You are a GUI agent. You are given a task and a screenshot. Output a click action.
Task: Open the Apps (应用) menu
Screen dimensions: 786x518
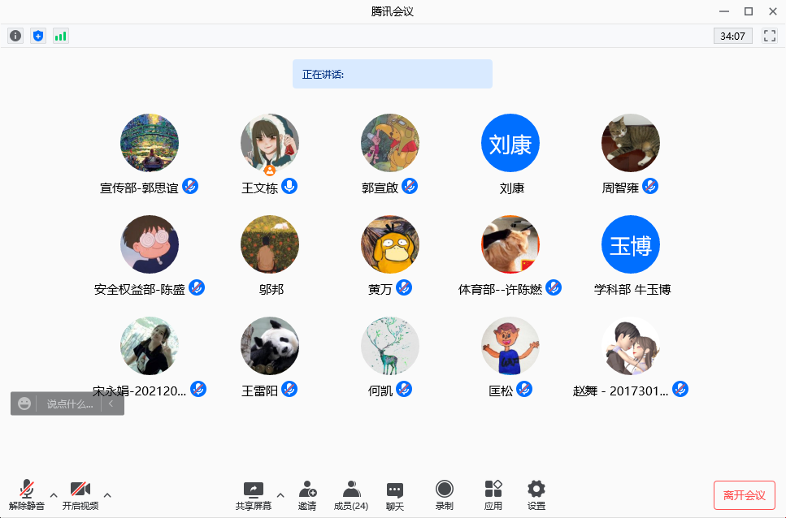[x=493, y=494]
